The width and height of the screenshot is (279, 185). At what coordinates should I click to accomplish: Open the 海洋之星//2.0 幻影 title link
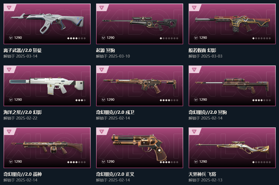tap(23, 112)
